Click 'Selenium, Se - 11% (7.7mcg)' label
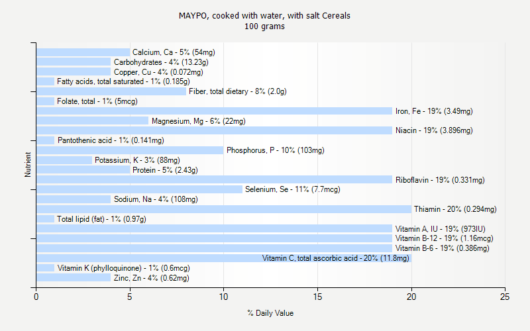This screenshot has height=331, width=530. (293, 189)
